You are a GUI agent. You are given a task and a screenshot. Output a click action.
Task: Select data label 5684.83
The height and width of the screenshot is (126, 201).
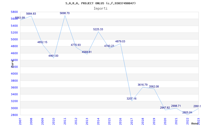click(x=31, y=14)
